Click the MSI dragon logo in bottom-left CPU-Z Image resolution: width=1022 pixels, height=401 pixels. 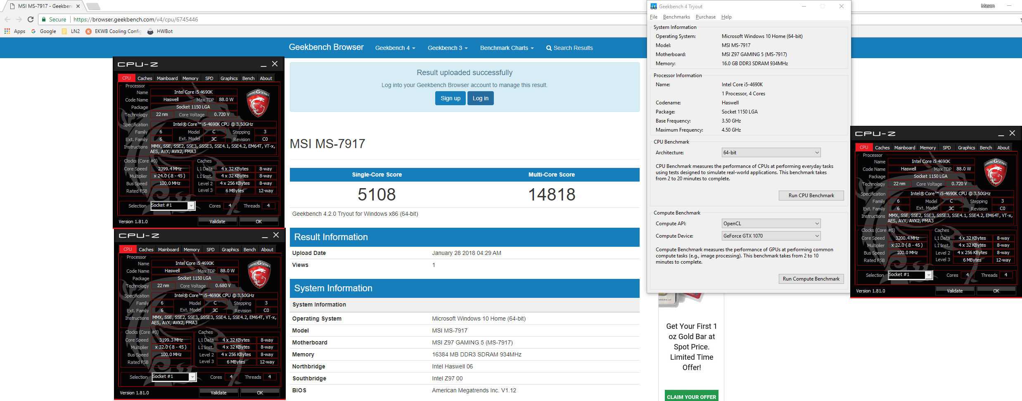(259, 274)
